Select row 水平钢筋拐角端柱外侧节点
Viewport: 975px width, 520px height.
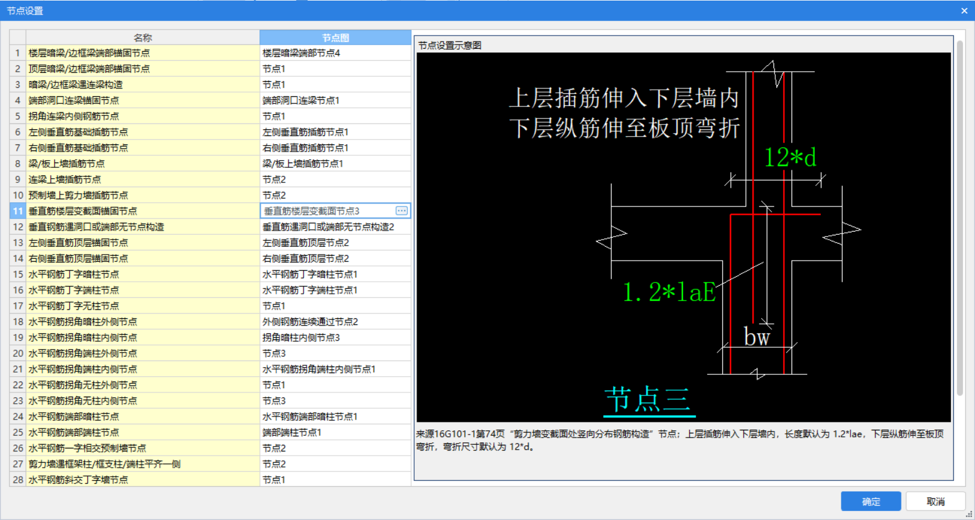143,353
